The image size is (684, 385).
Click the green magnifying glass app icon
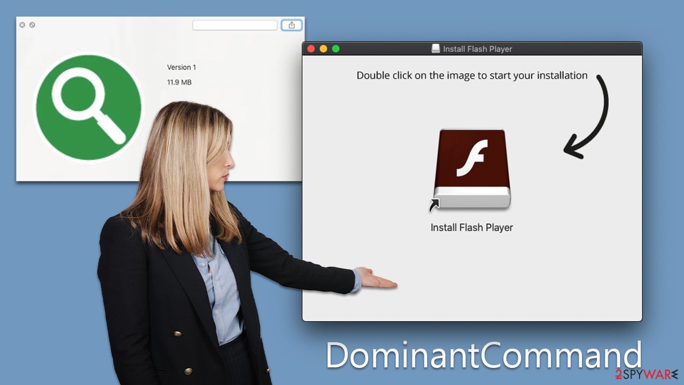[89, 106]
